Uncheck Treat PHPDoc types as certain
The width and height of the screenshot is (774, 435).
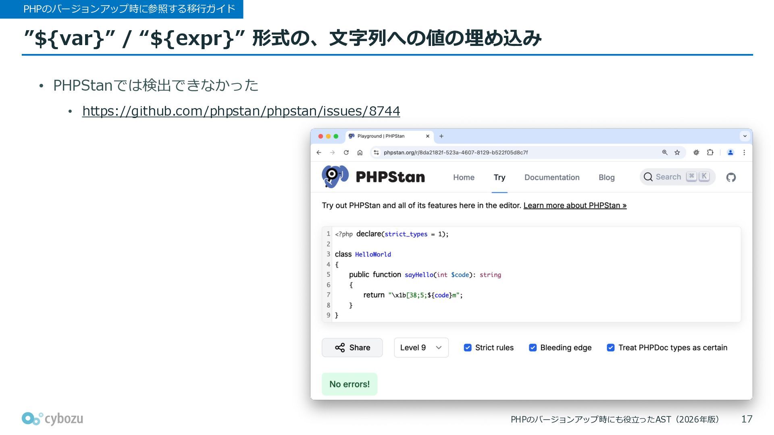611,348
